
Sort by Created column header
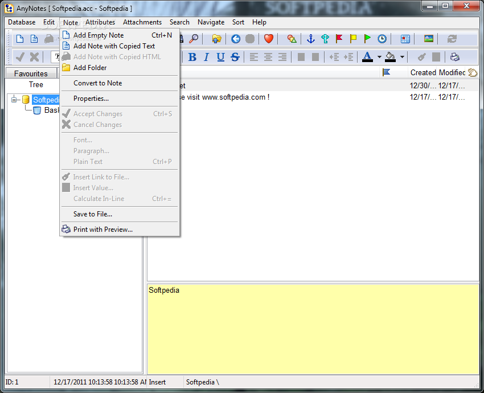point(423,72)
